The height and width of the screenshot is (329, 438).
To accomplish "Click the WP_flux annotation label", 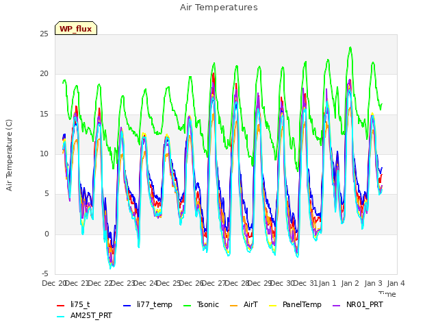I will tap(76, 29).
